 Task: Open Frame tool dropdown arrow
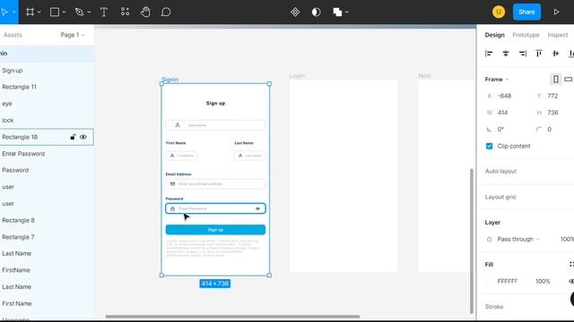pyautogui.click(x=39, y=12)
